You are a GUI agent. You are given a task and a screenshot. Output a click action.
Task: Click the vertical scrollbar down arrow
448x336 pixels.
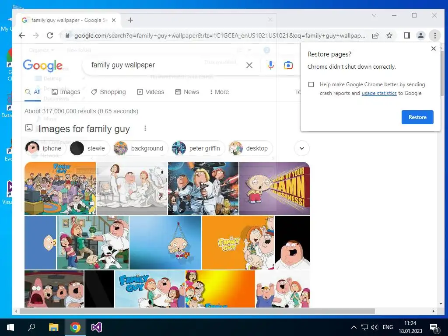441,304
